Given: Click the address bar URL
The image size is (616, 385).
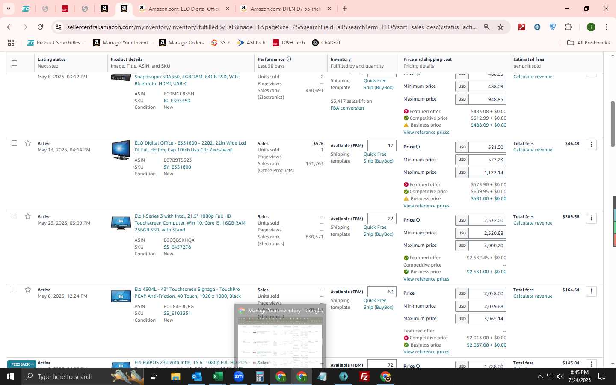Looking at the screenshot, I should (272, 27).
